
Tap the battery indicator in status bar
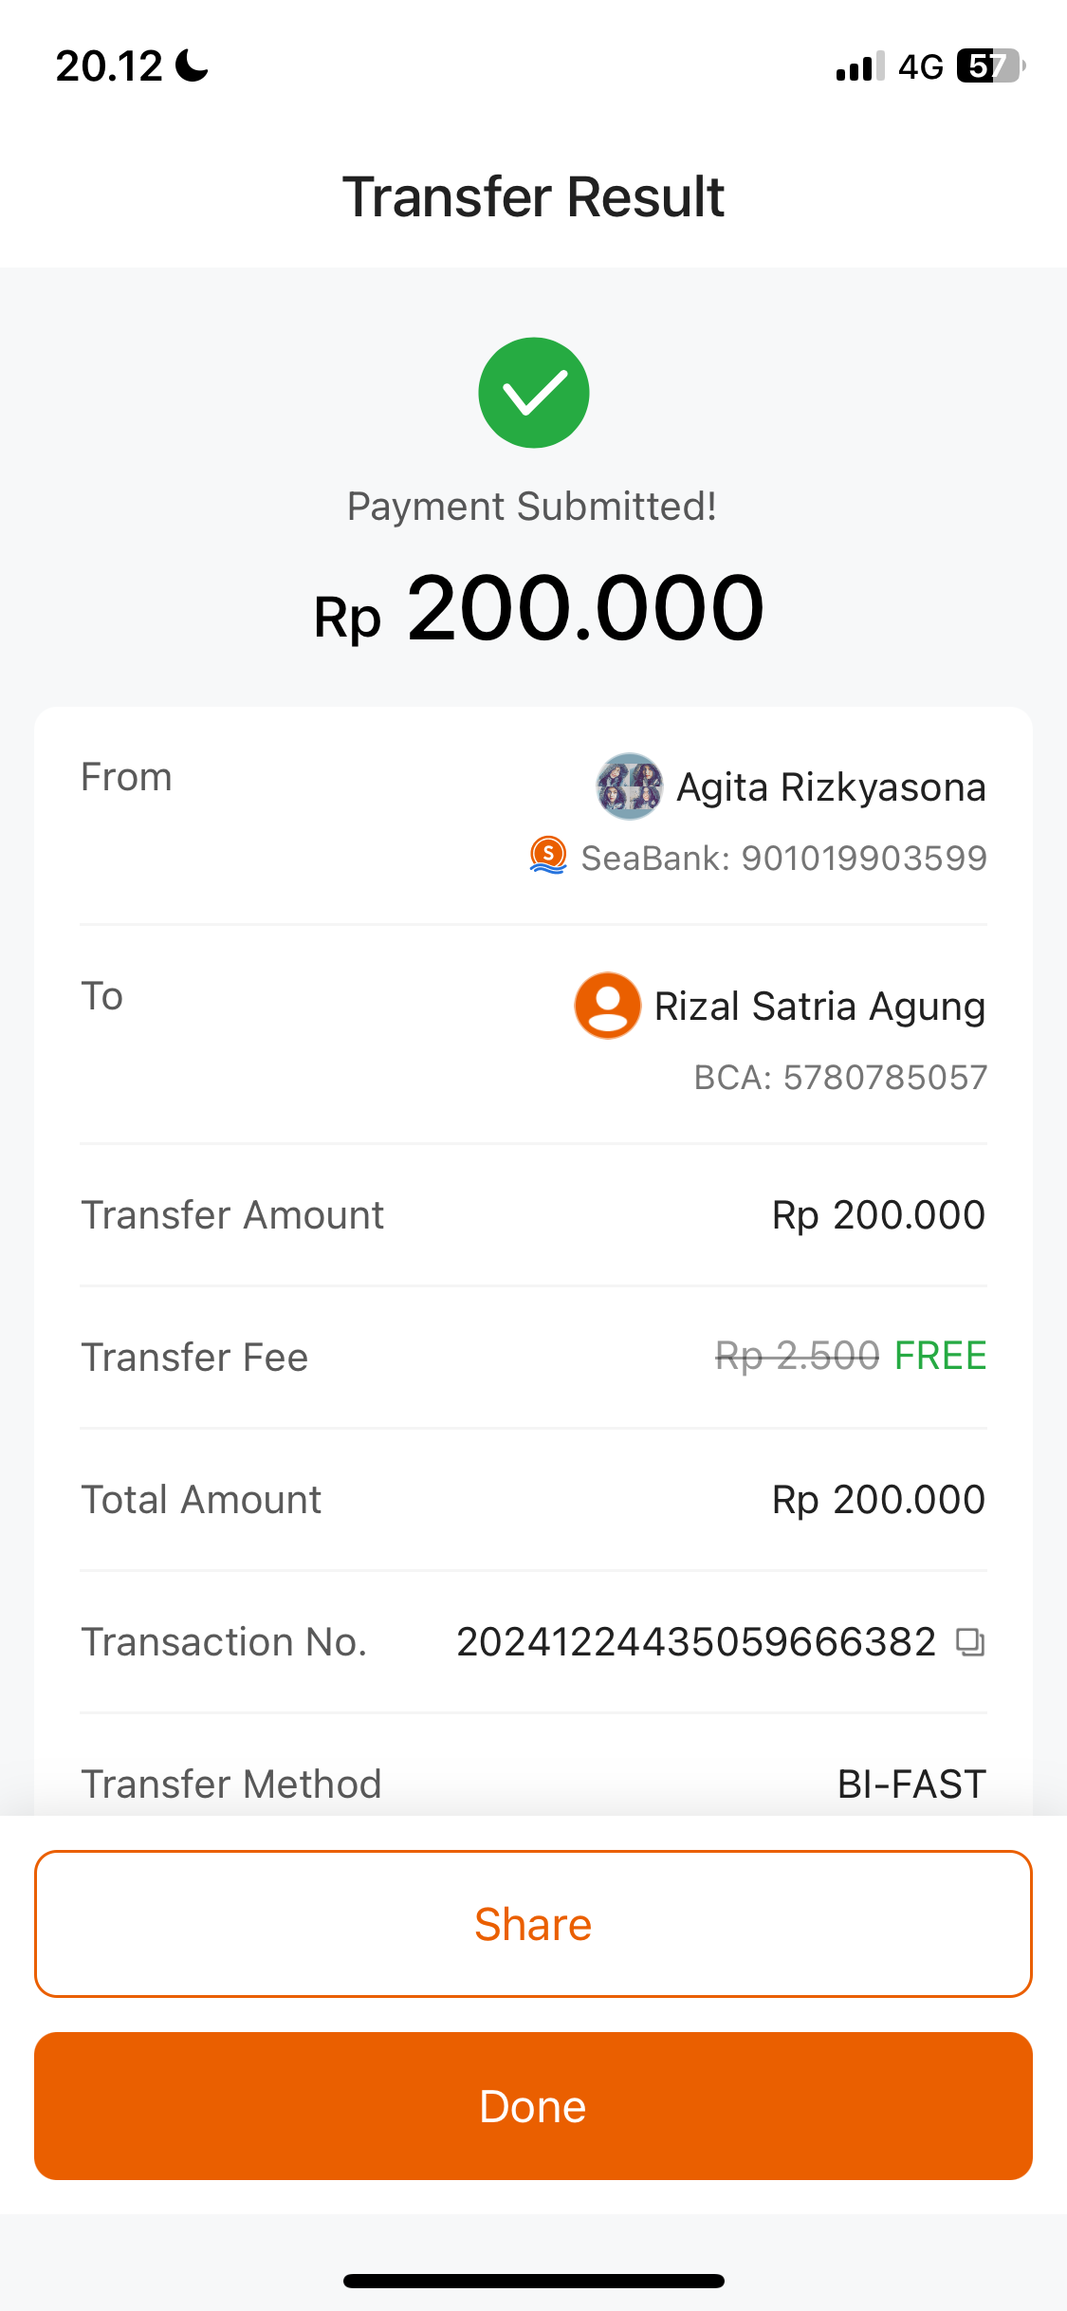coord(991,66)
